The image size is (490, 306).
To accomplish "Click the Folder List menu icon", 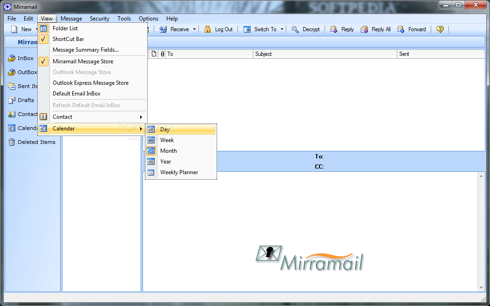I will pos(43,28).
